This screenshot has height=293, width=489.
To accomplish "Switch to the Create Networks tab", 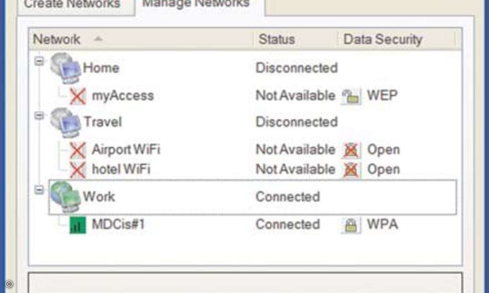I will (72, 5).
